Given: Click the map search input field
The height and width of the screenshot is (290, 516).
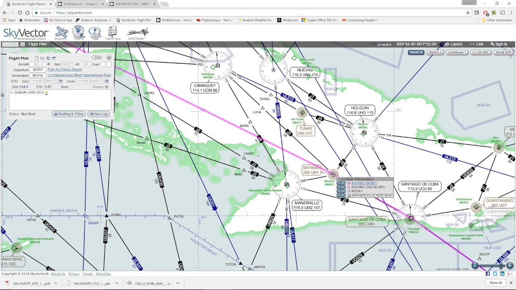Looking at the screenshot, I should [10, 44].
